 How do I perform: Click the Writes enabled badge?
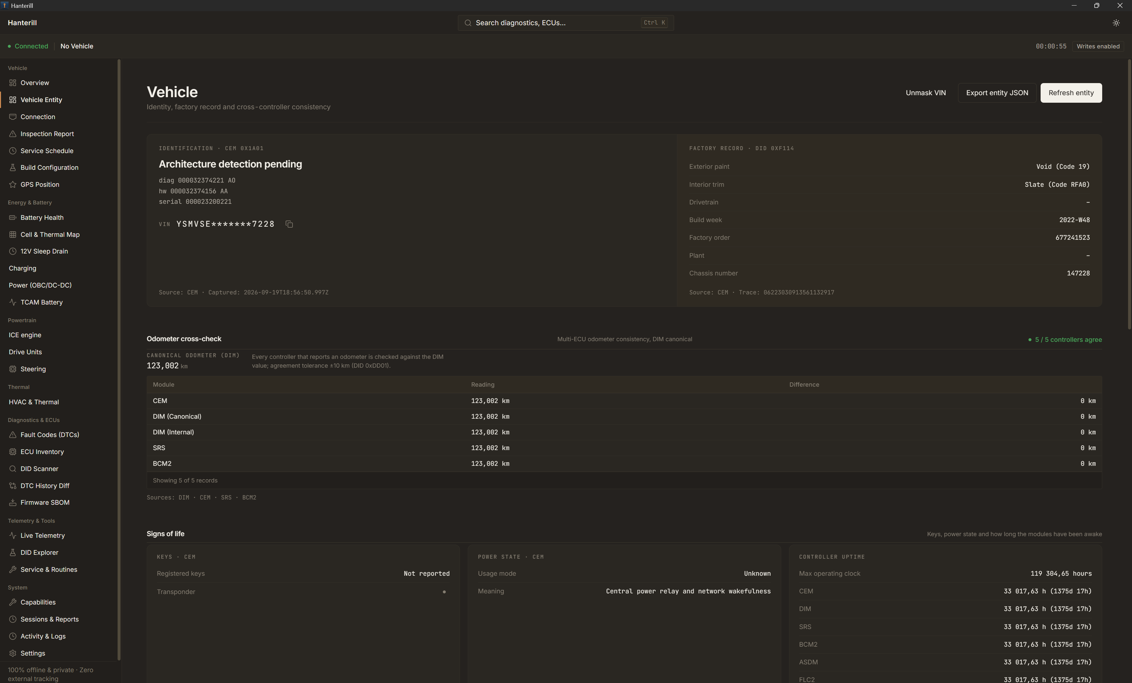tap(1098, 46)
